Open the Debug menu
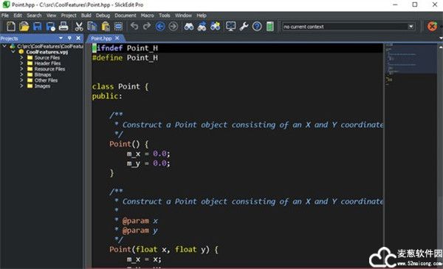This screenshot has height=269, width=443. pos(103,16)
